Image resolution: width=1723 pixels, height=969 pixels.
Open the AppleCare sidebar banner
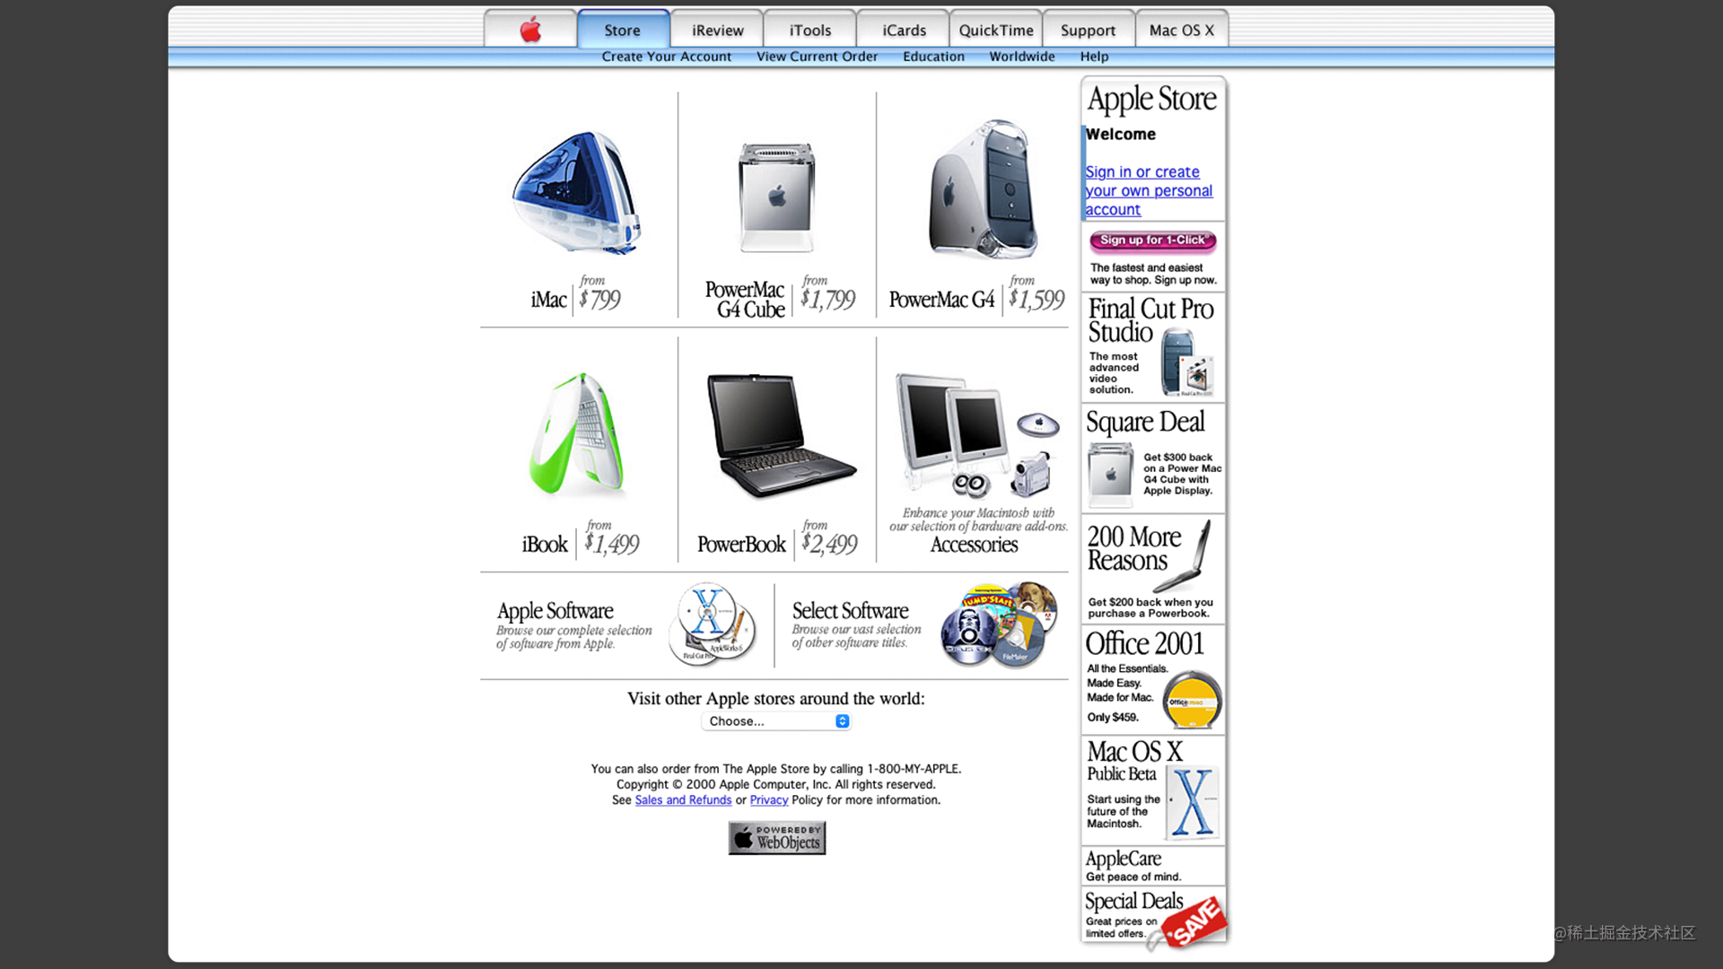1152,866
